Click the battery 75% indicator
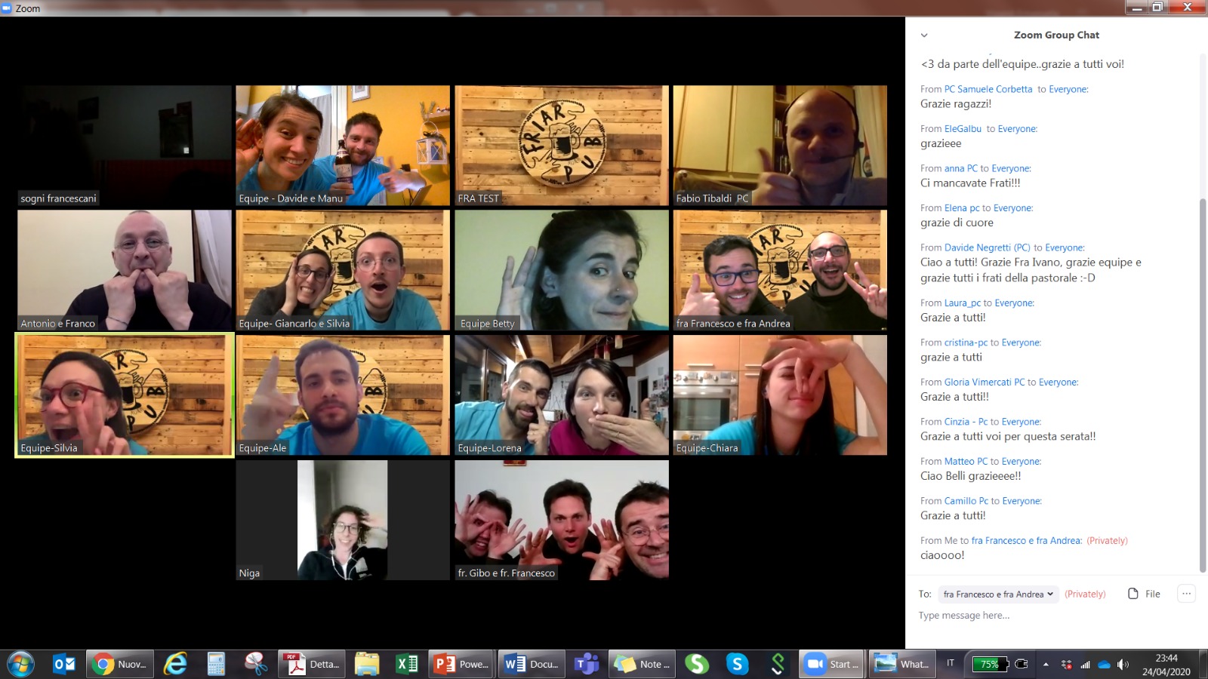Image resolution: width=1208 pixels, height=679 pixels. coord(989,664)
